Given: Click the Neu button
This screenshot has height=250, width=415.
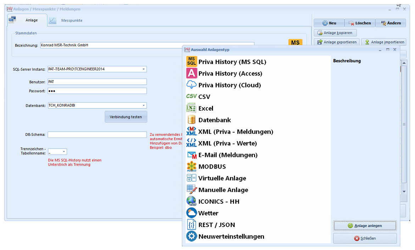Looking at the screenshot, I should [329, 23].
